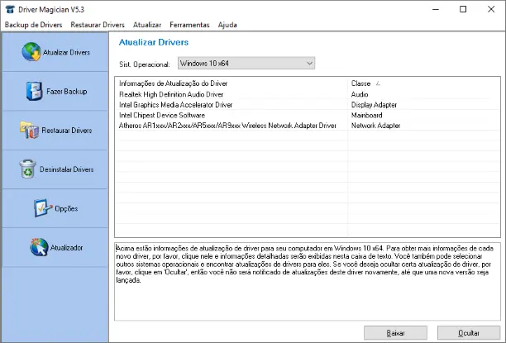Open the Atualizar menu
Viewport: 506px width, 343px height.
point(147,25)
